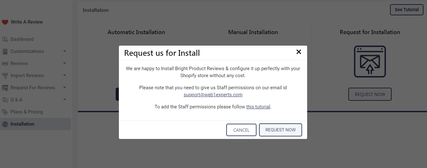This screenshot has width=427, height=168.
Task: Click the Plans & Pricing tag icon
Action: click(x=5, y=112)
